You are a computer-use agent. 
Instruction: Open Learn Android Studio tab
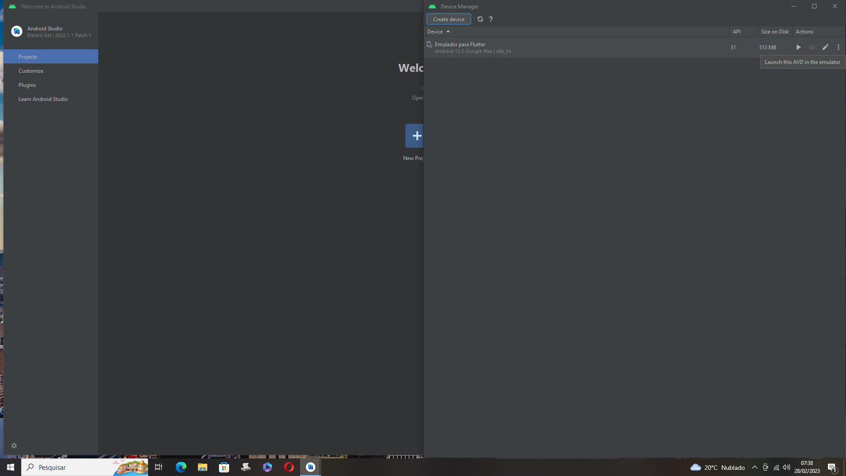51,99
